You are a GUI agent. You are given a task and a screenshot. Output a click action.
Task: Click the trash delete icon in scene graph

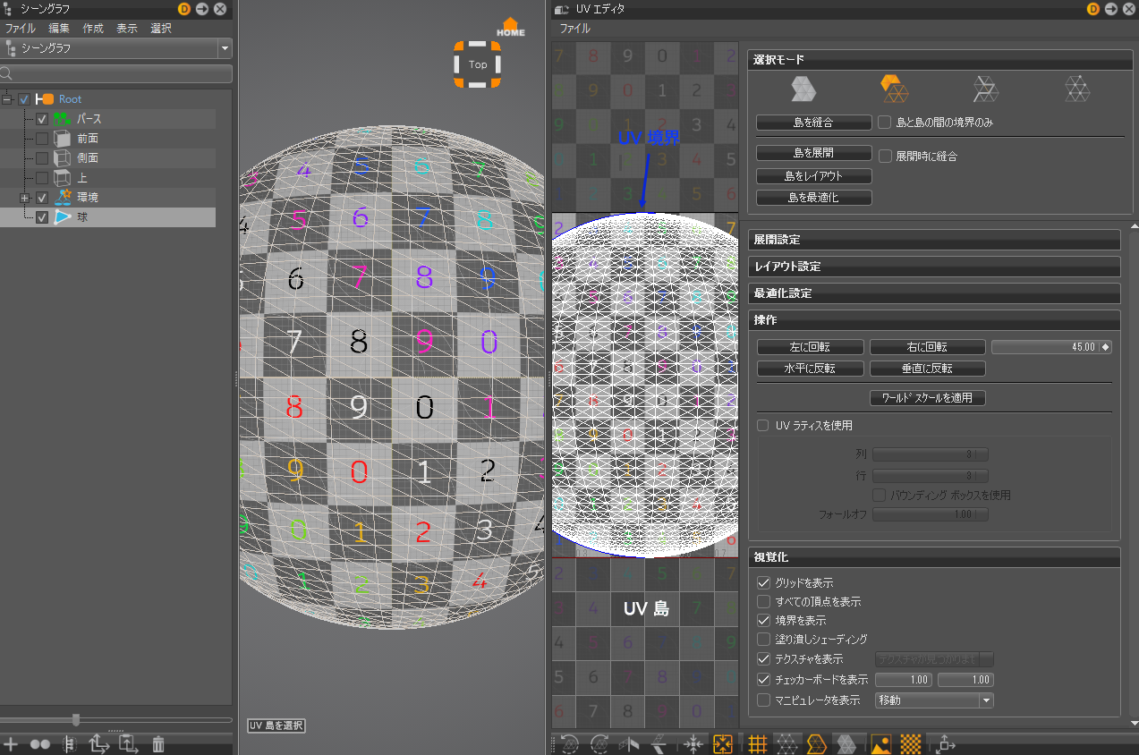tap(158, 743)
